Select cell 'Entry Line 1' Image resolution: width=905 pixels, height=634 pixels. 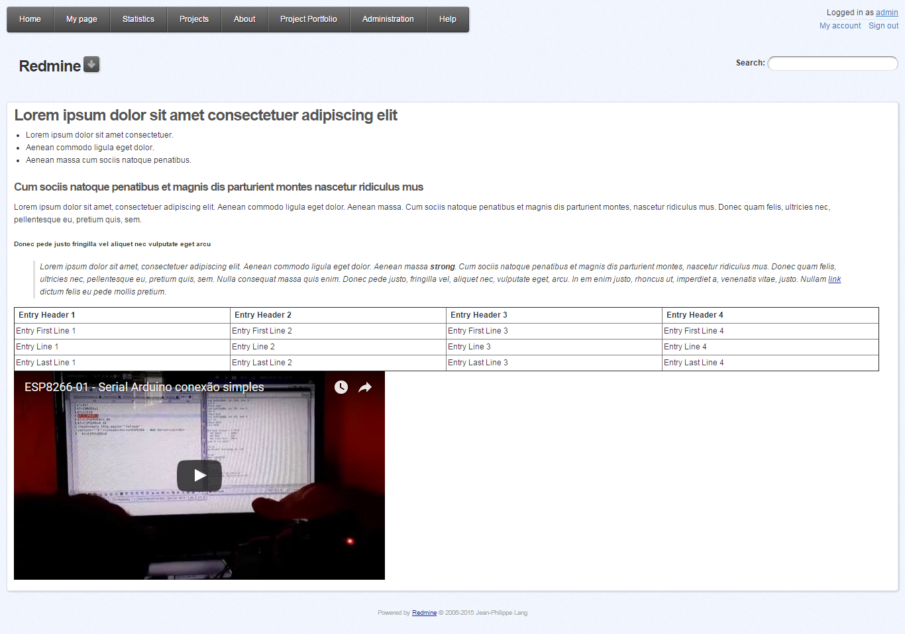[122, 347]
